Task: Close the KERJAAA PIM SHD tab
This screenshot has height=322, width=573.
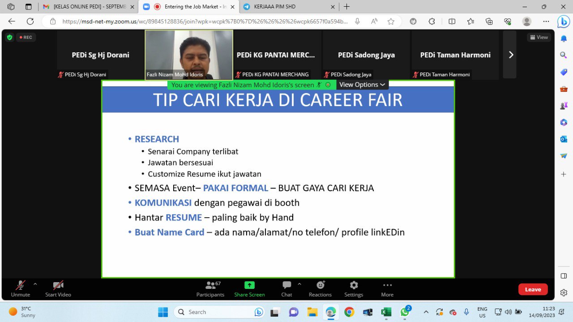Action: click(333, 7)
